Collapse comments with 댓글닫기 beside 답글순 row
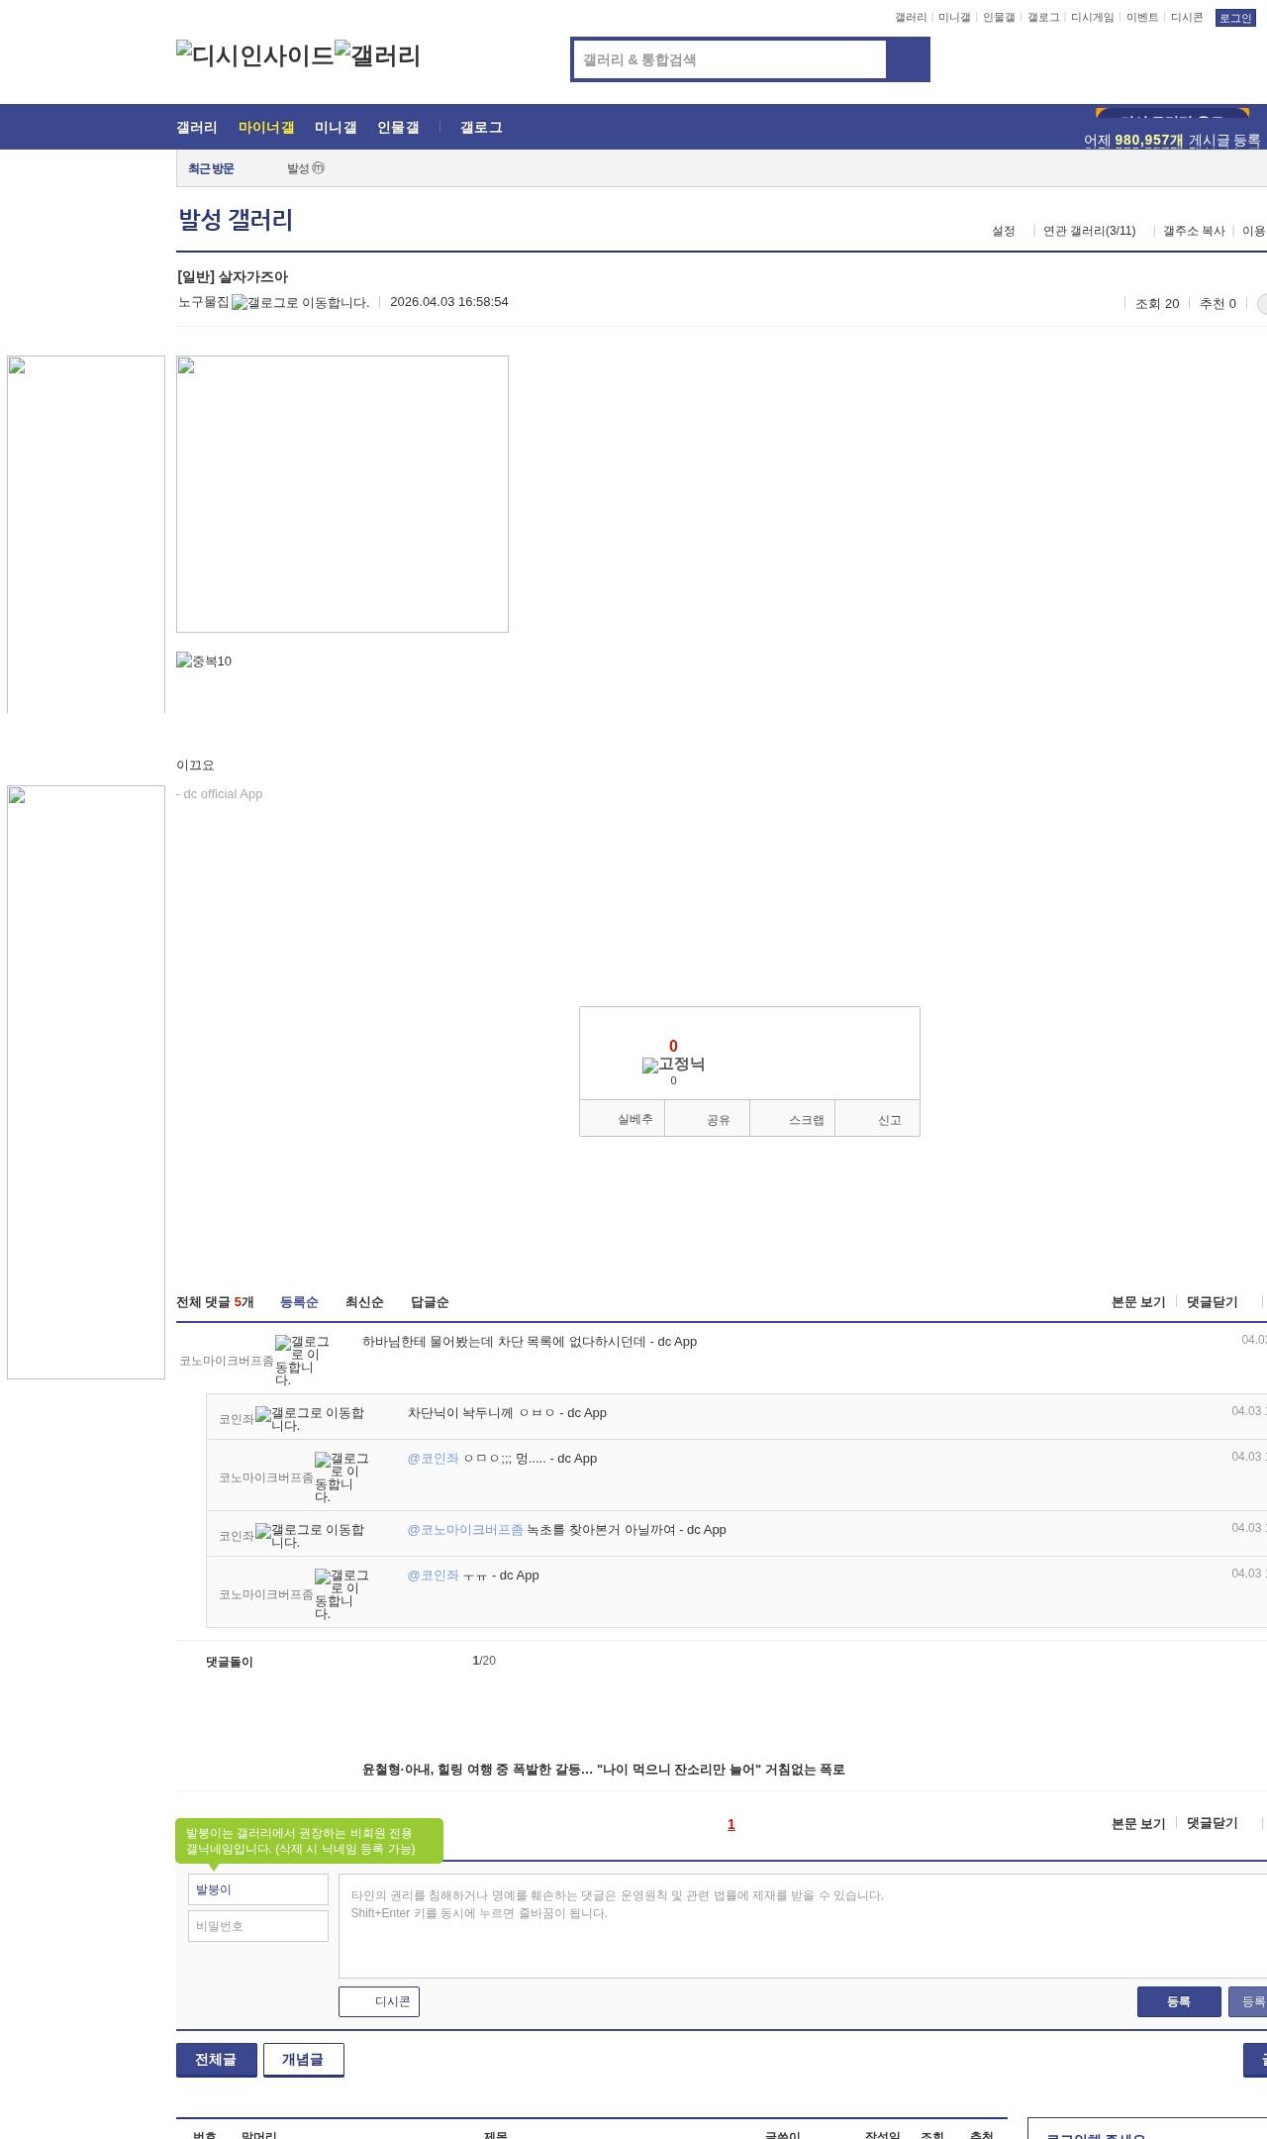Viewport: 1267px width, 2139px height. 1213,1302
